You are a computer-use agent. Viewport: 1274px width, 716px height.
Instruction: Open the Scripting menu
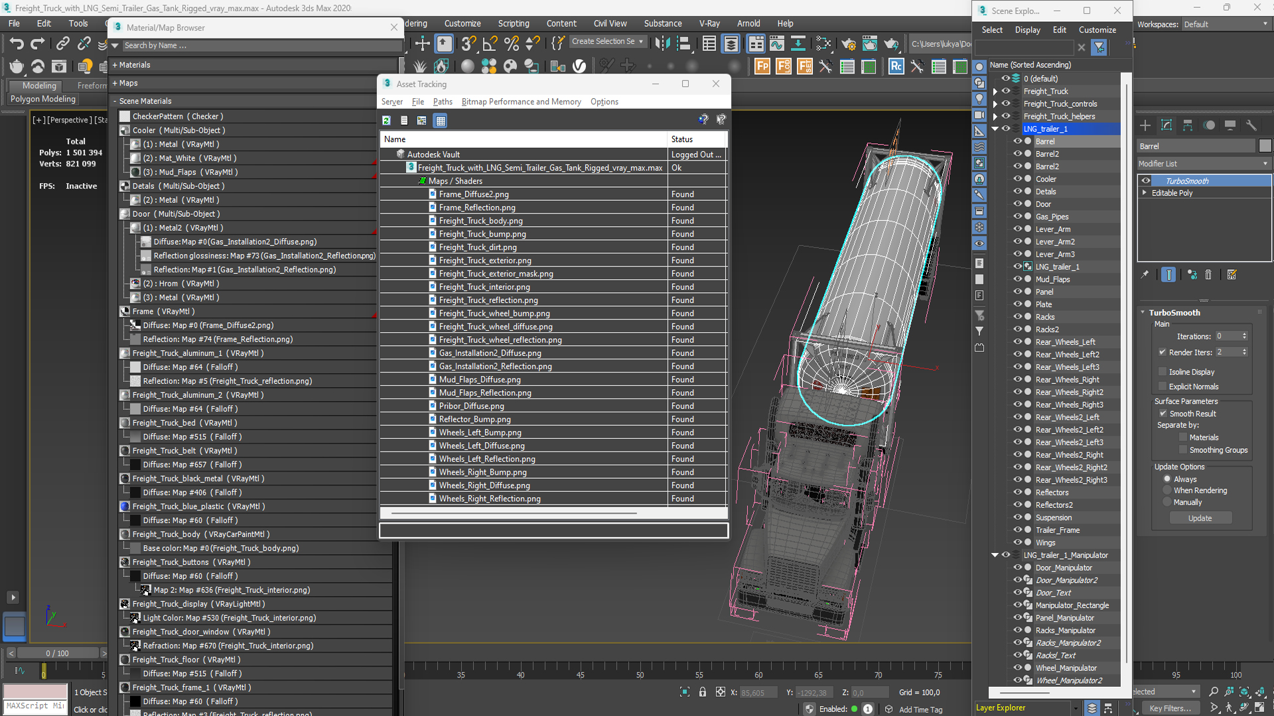pos(514,23)
